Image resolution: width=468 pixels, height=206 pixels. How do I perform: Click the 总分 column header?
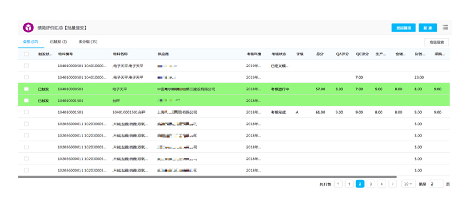[320, 54]
